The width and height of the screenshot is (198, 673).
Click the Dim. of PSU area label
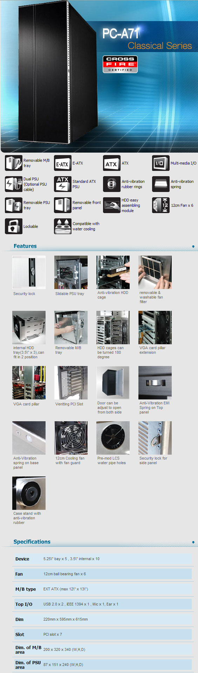pos(28,665)
